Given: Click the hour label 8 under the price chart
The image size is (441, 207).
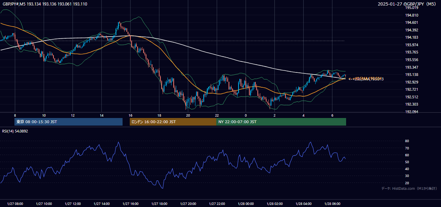Looking at the screenshot, I should click(x=15, y=115).
